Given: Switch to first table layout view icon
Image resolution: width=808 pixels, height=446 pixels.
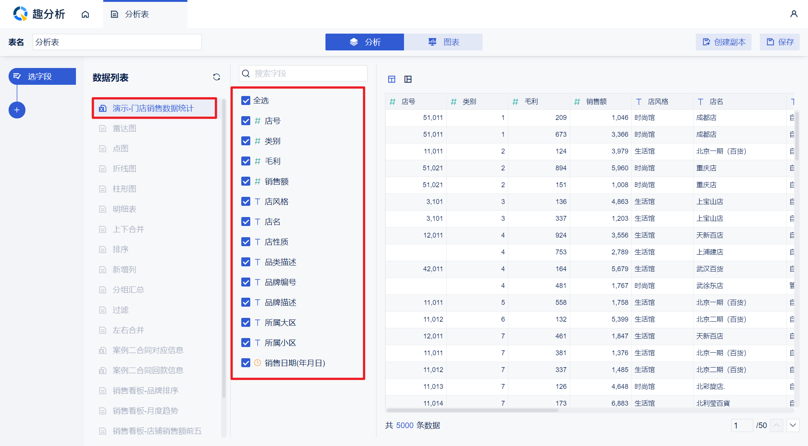Looking at the screenshot, I should [392, 79].
